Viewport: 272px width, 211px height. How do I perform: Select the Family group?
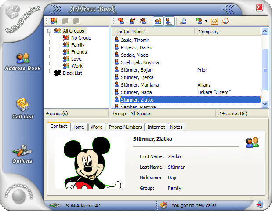point(78,45)
